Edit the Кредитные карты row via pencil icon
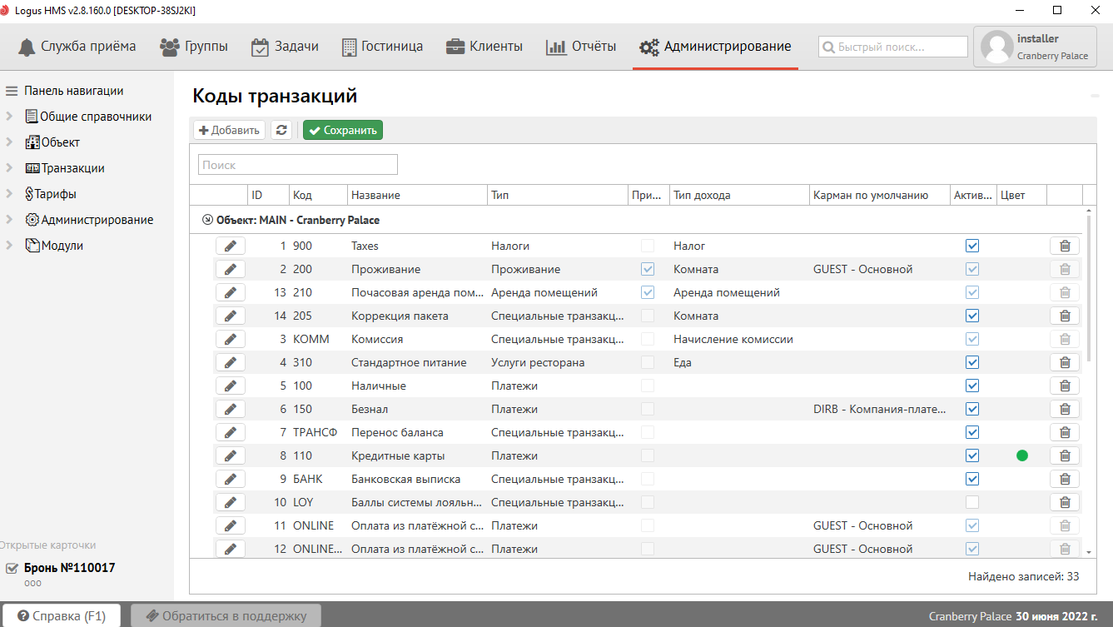Viewport: 1113px width, 627px height. [x=231, y=455]
